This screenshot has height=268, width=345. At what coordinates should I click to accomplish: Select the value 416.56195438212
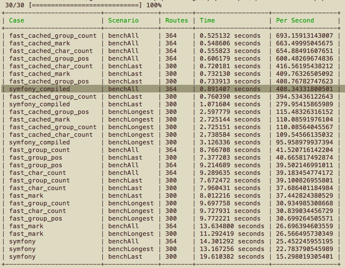pyautogui.click(x=304, y=66)
